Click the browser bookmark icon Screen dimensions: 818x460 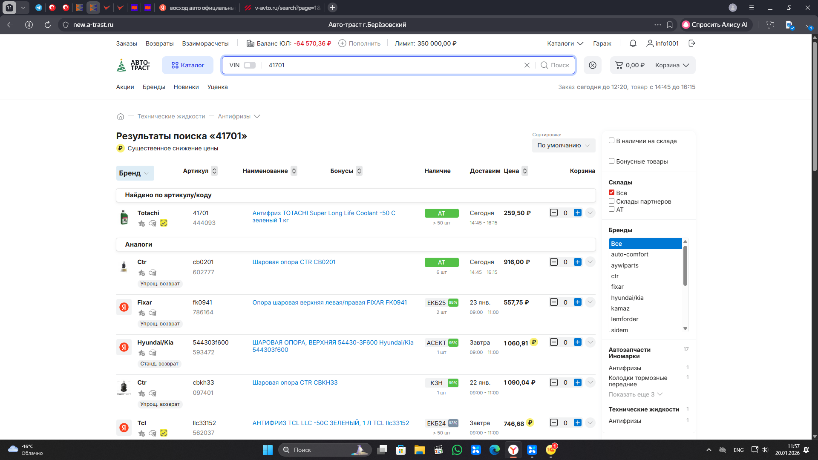click(670, 25)
